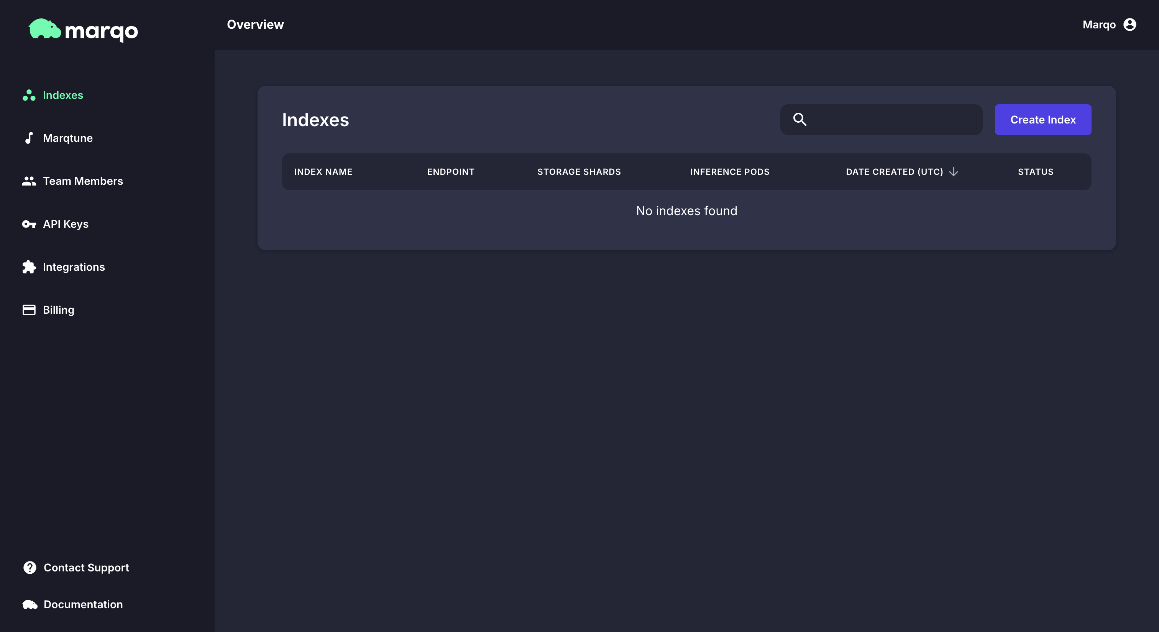This screenshot has height=632, width=1159.
Task: Click the Integrations puzzle piece icon
Action: [29, 267]
